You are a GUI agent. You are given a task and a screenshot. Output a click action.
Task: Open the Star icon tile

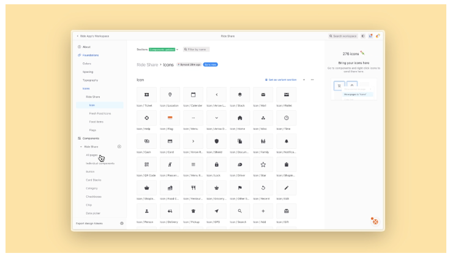coord(263,165)
